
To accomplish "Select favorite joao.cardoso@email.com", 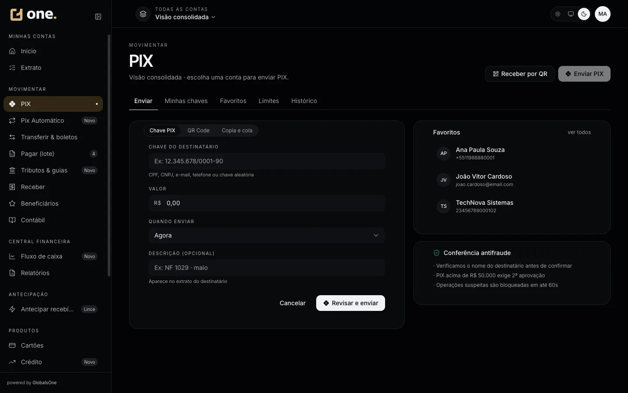I will pyautogui.click(x=485, y=185).
